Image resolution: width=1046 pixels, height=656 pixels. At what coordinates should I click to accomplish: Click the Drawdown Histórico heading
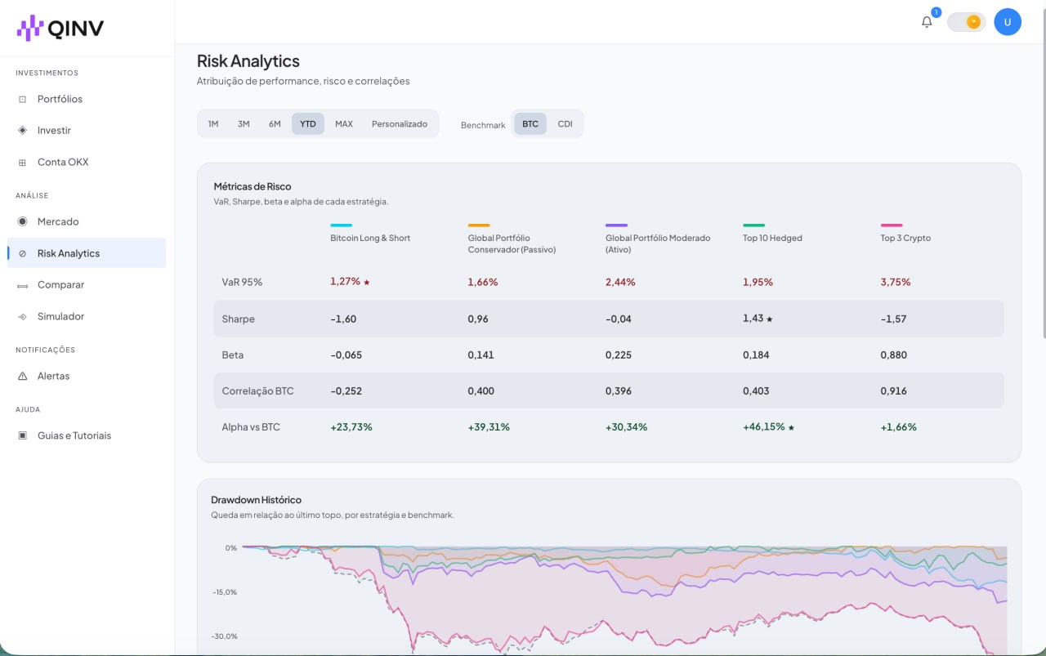pyautogui.click(x=256, y=499)
